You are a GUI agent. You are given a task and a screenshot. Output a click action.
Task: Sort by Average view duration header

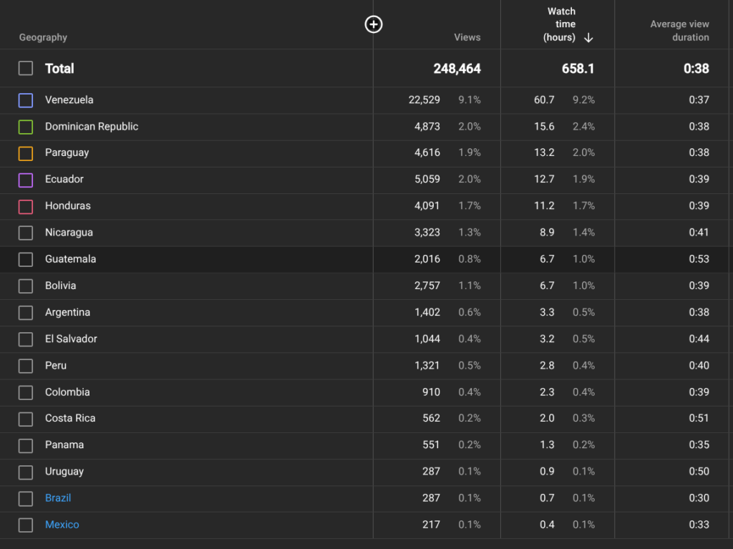click(x=679, y=31)
